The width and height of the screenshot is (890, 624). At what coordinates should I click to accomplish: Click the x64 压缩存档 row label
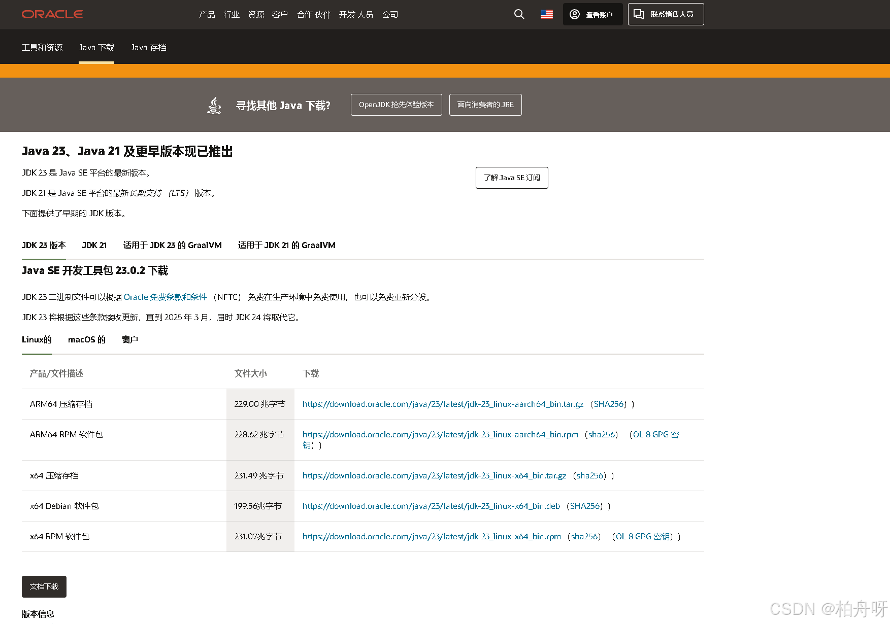coord(54,475)
